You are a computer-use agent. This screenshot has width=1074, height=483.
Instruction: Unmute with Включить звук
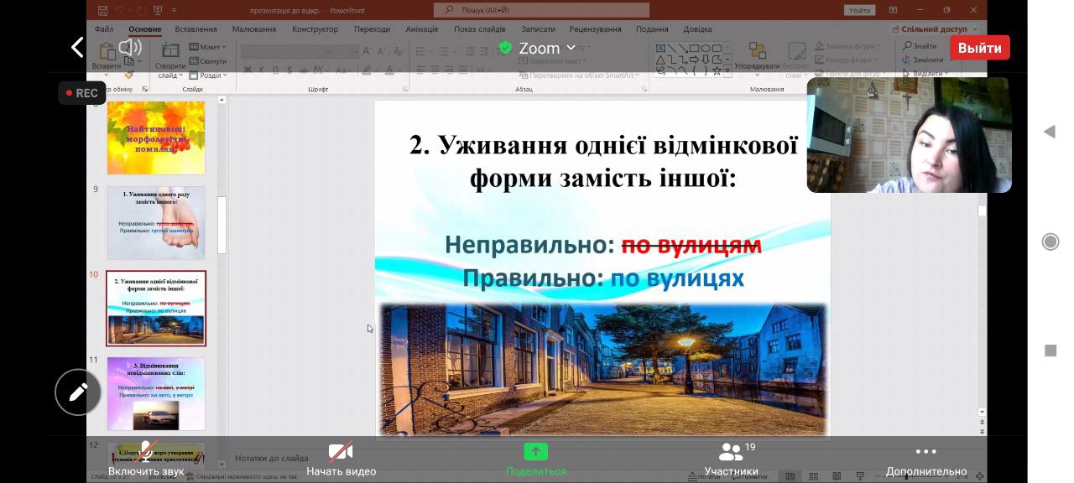tap(146, 460)
